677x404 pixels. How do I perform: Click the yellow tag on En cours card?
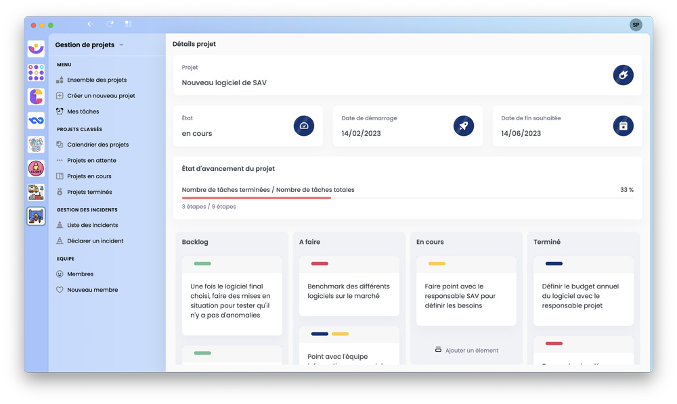click(x=437, y=263)
